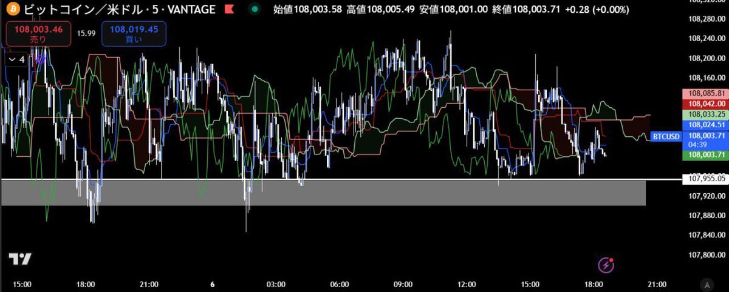The width and height of the screenshot is (729, 292).
Task: Toggle the A auto-scale button
Action: 706,284
